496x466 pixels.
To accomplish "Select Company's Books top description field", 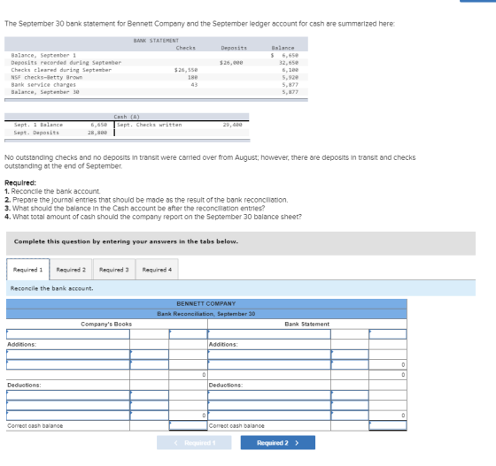I will pos(68,334).
